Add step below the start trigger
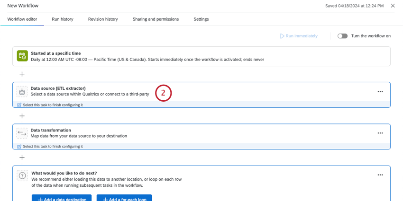This screenshot has height=201, width=403. coord(22,74)
